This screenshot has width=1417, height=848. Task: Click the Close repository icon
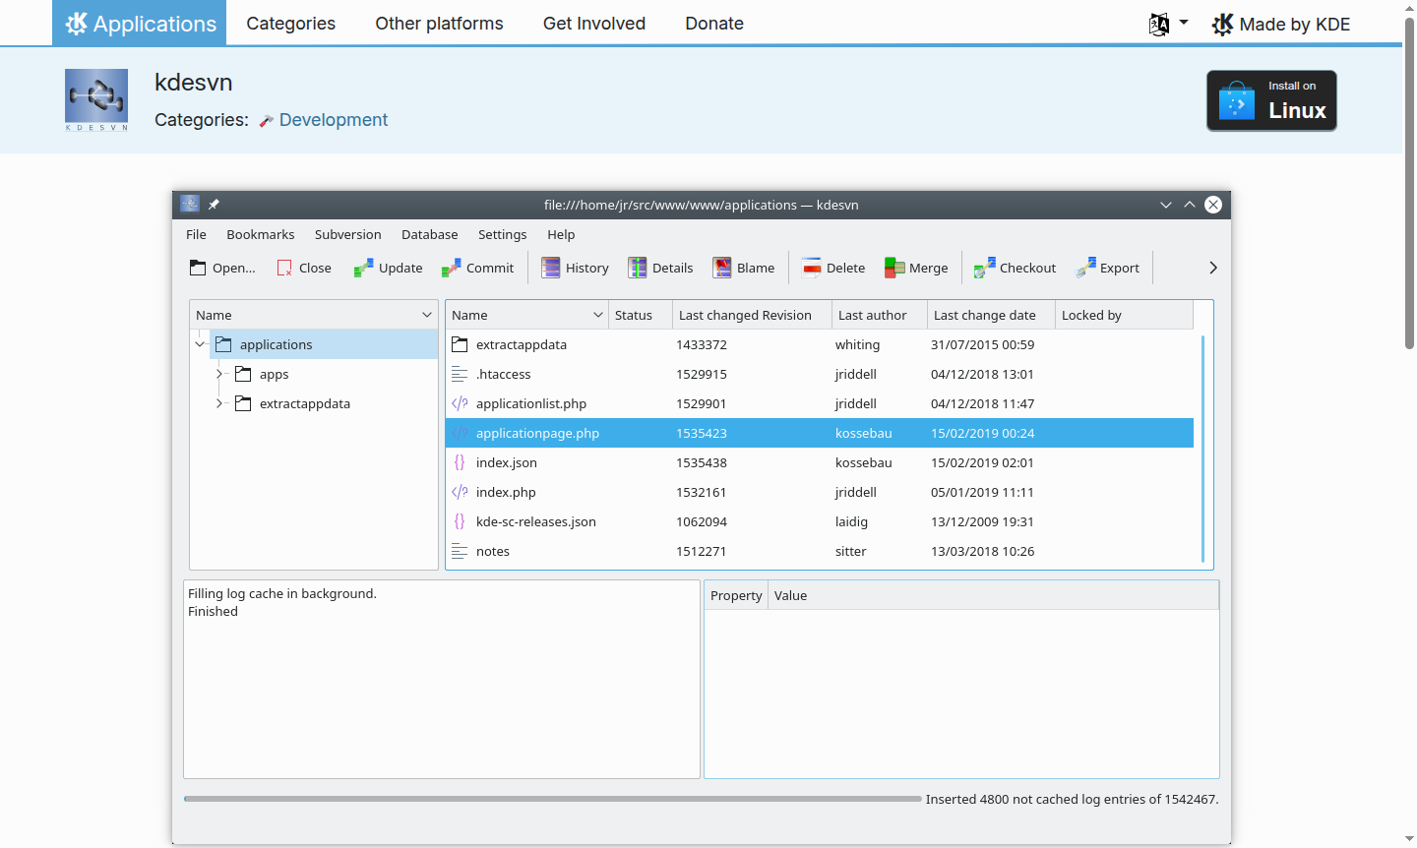(284, 267)
